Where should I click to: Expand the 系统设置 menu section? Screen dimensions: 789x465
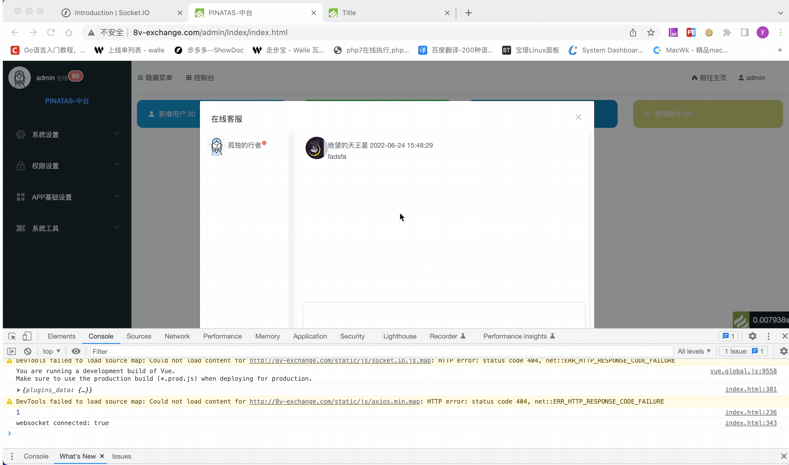point(67,134)
